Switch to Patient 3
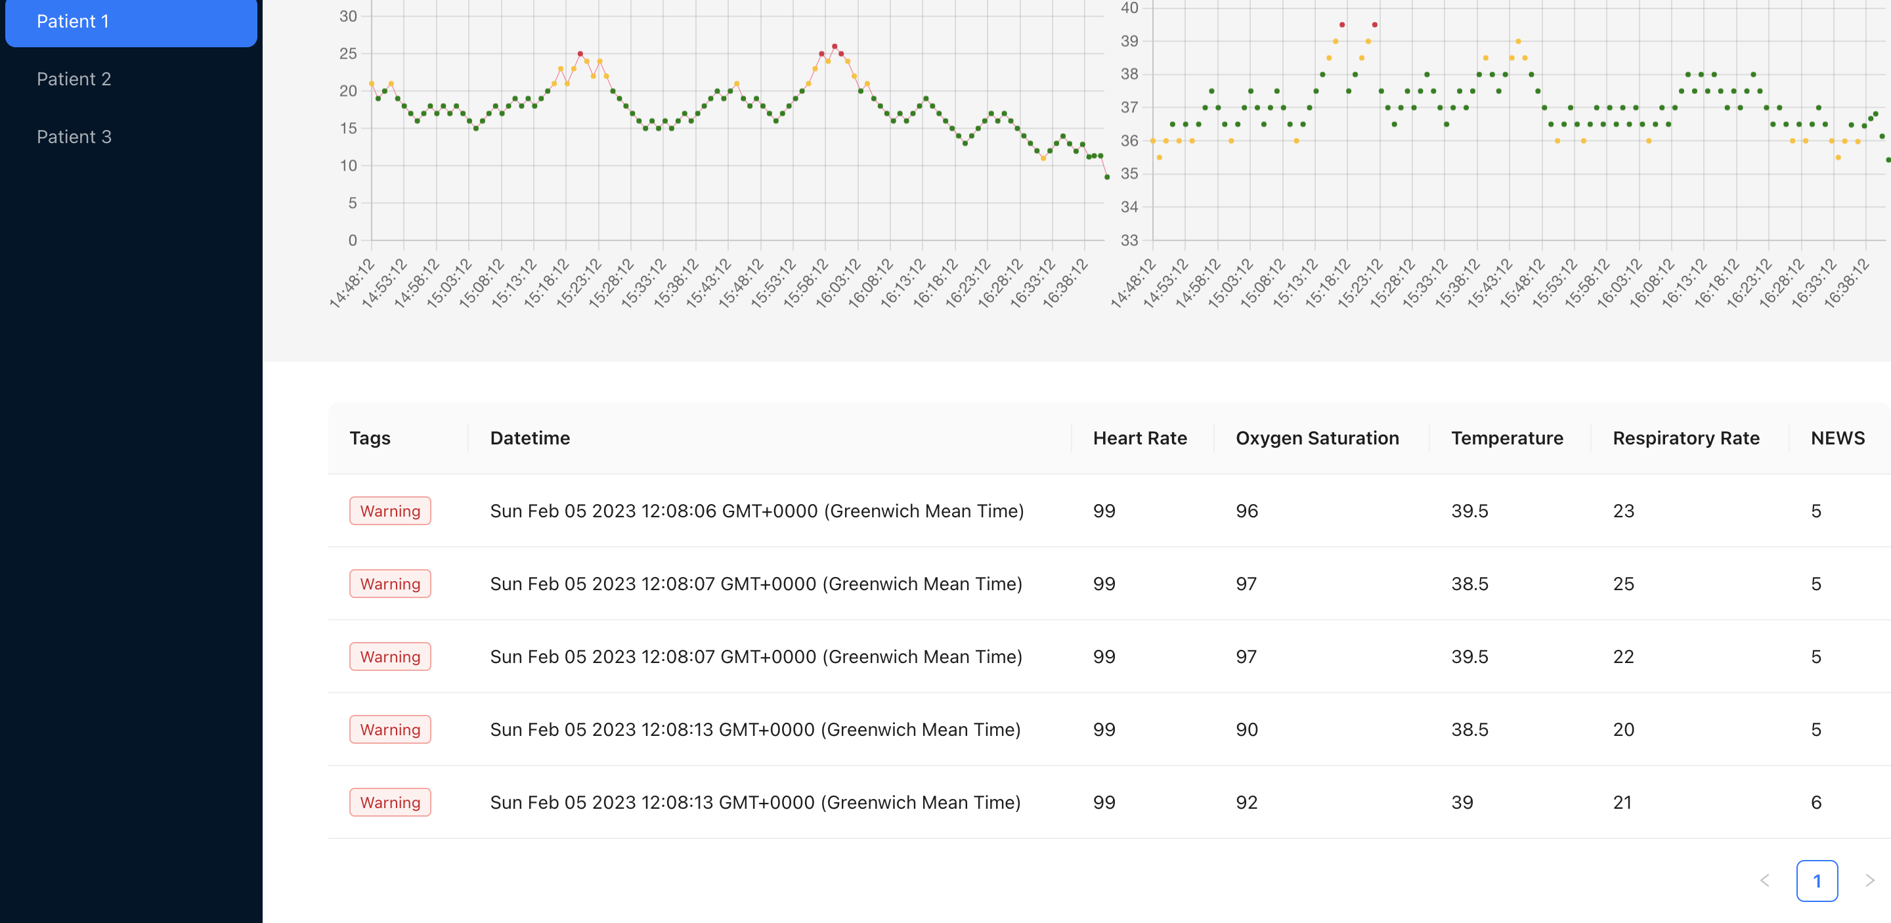 pyautogui.click(x=74, y=137)
